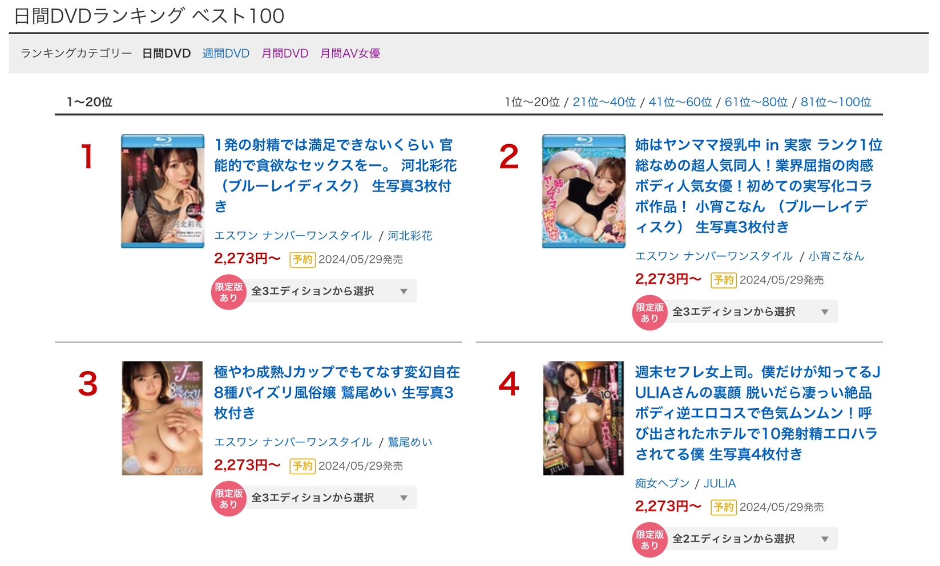Click the 限定版あり badge for rank 3
Screen dimensions: 940x566
228,499
